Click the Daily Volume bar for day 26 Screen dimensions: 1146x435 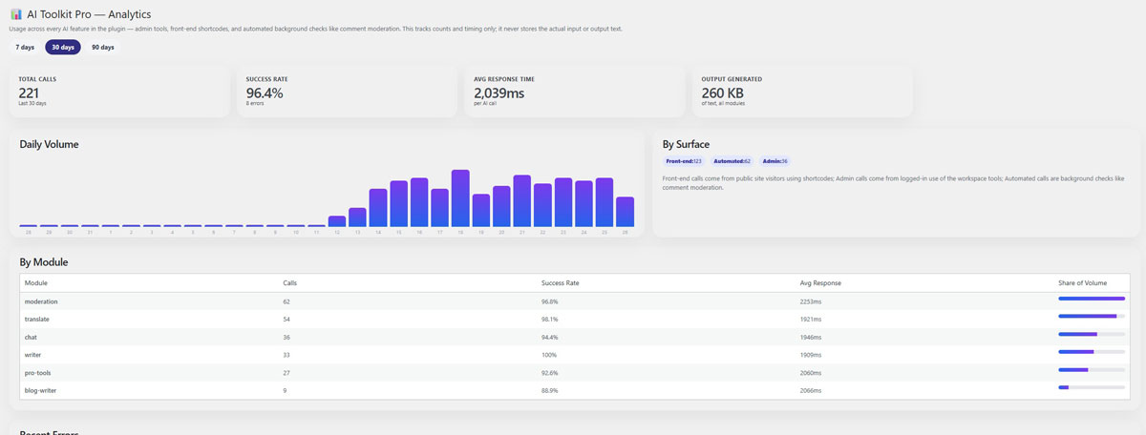coord(625,212)
